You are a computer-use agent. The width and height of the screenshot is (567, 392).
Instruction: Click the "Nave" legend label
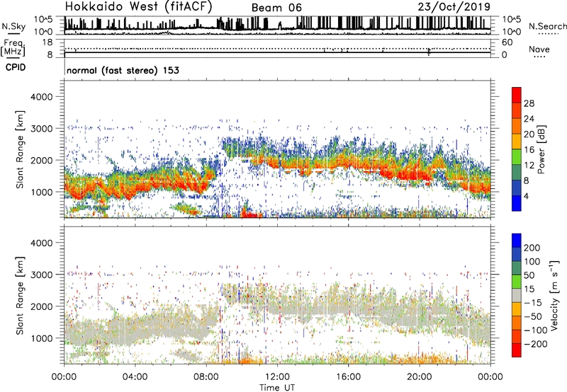[539, 49]
